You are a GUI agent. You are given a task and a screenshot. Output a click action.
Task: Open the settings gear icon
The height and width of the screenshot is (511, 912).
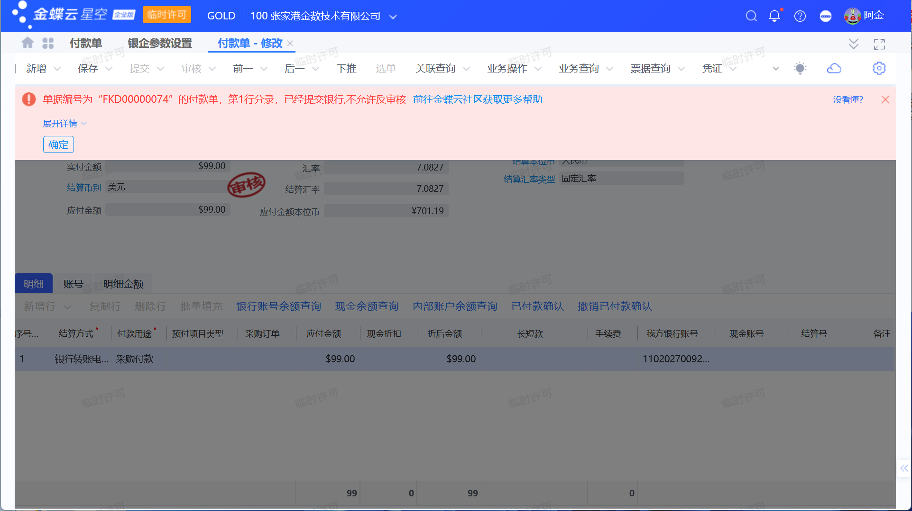(879, 68)
